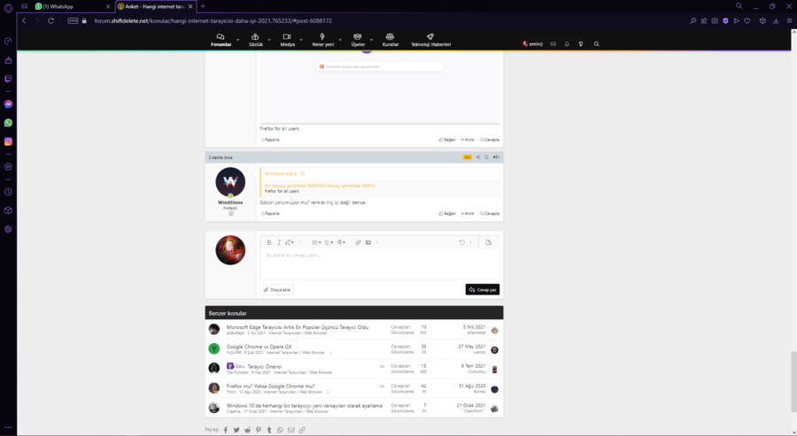Click Cevapla on WindStone's post
Image resolution: width=797 pixels, height=436 pixels.
pos(490,214)
